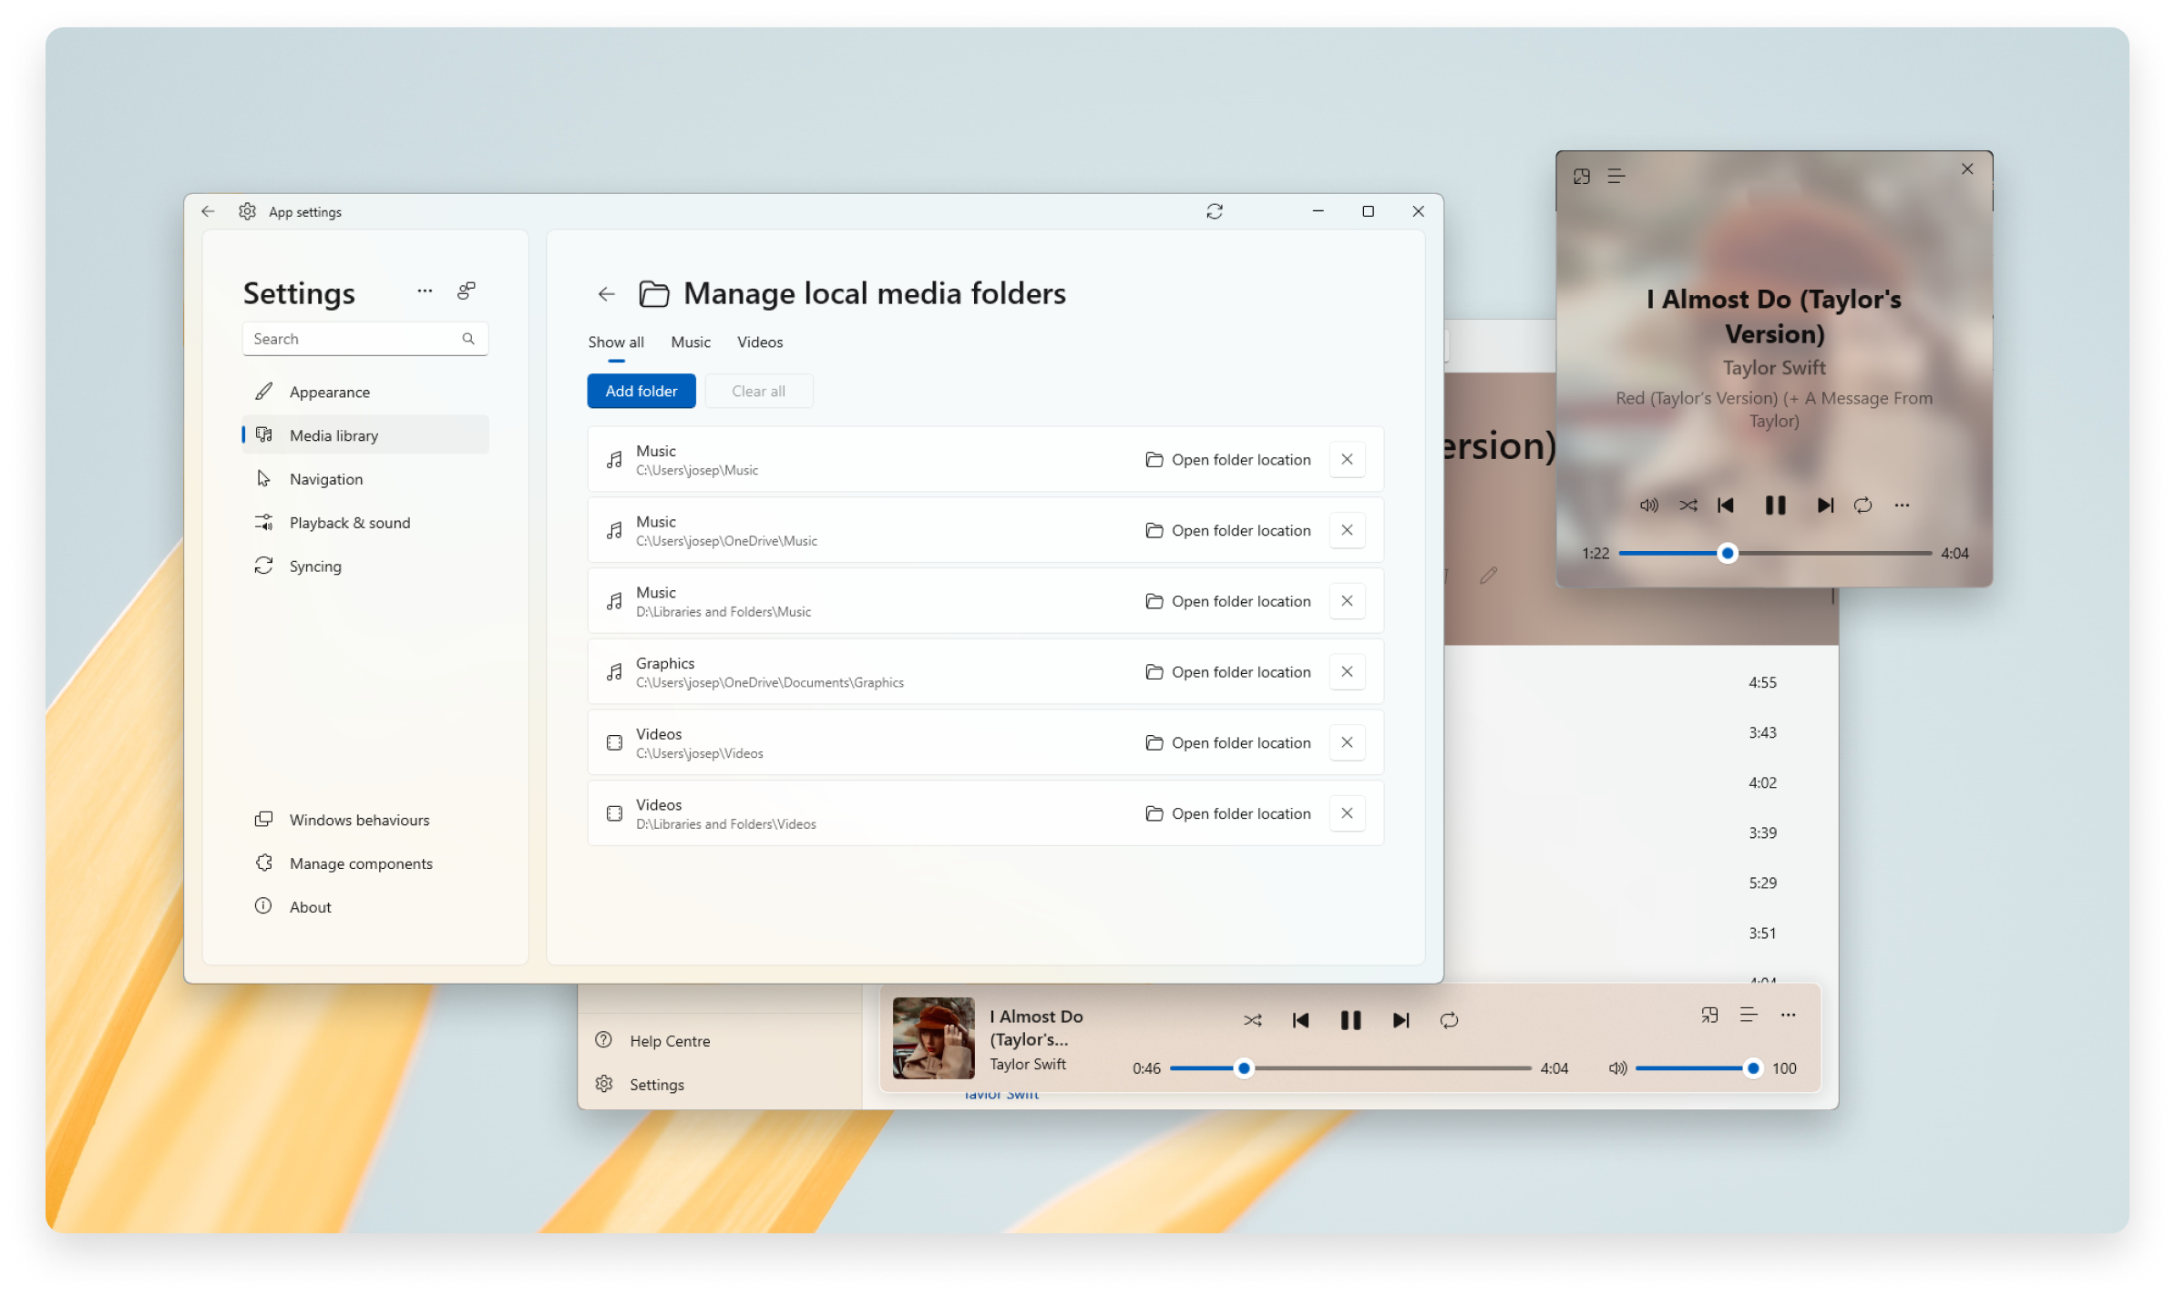Go back from Manage local media folders
Image resolution: width=2175 pixels, height=1297 pixels.
pyautogui.click(x=606, y=293)
